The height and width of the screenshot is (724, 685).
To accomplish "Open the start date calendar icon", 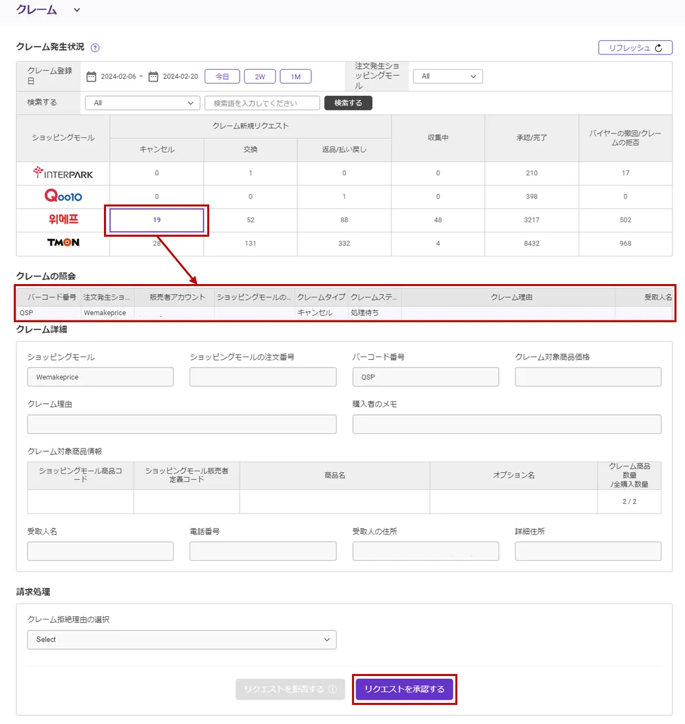I will click(x=91, y=76).
